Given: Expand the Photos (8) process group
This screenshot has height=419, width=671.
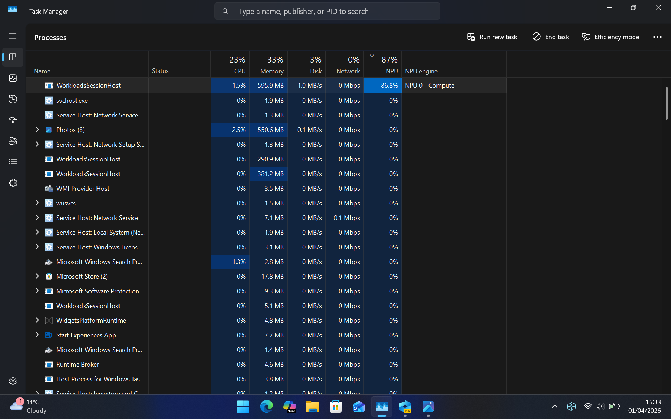Looking at the screenshot, I should [37, 130].
